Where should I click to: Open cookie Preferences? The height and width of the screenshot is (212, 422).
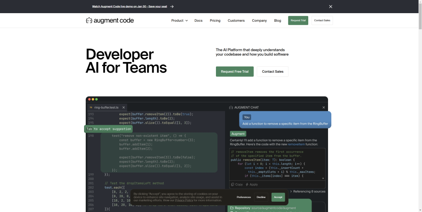coord(244,197)
